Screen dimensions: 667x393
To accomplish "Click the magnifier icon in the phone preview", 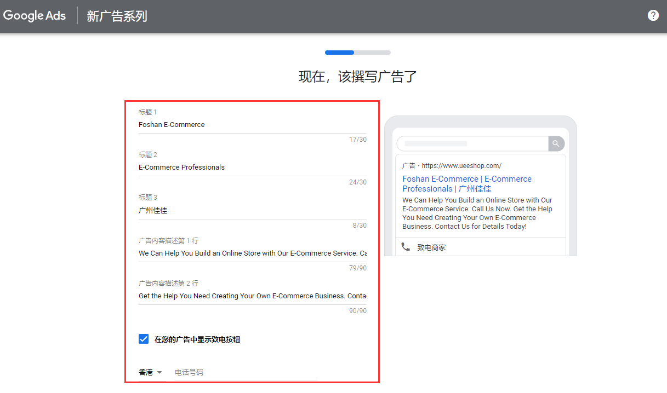I will [556, 143].
